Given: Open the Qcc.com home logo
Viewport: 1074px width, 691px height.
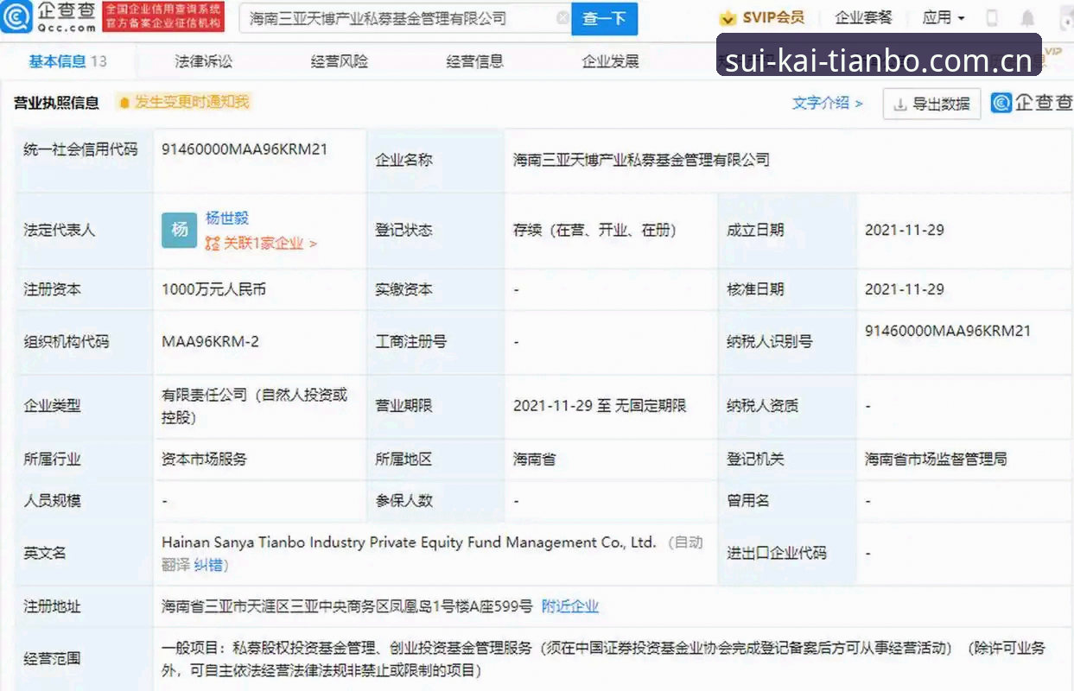Looking at the screenshot, I should (x=49, y=16).
